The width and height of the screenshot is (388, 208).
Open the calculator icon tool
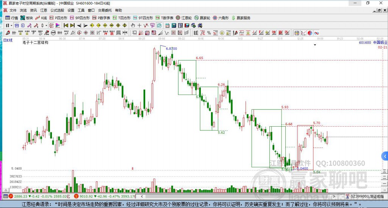click(x=174, y=25)
